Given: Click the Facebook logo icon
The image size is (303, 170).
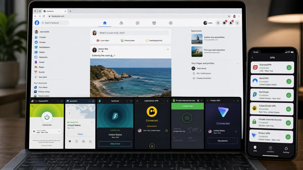Looking at the screenshot, I should (37, 23).
